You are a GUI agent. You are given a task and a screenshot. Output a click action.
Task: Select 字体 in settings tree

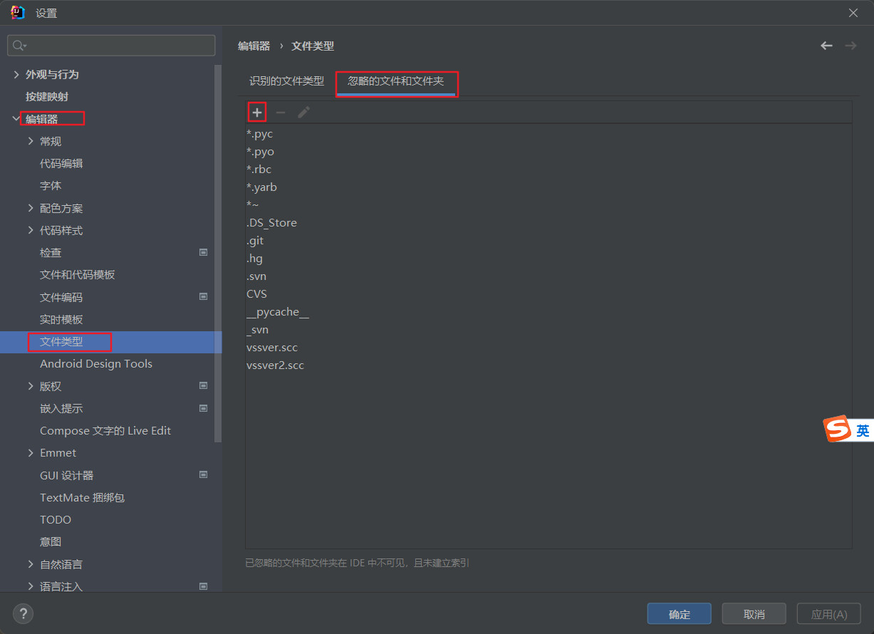click(x=51, y=185)
